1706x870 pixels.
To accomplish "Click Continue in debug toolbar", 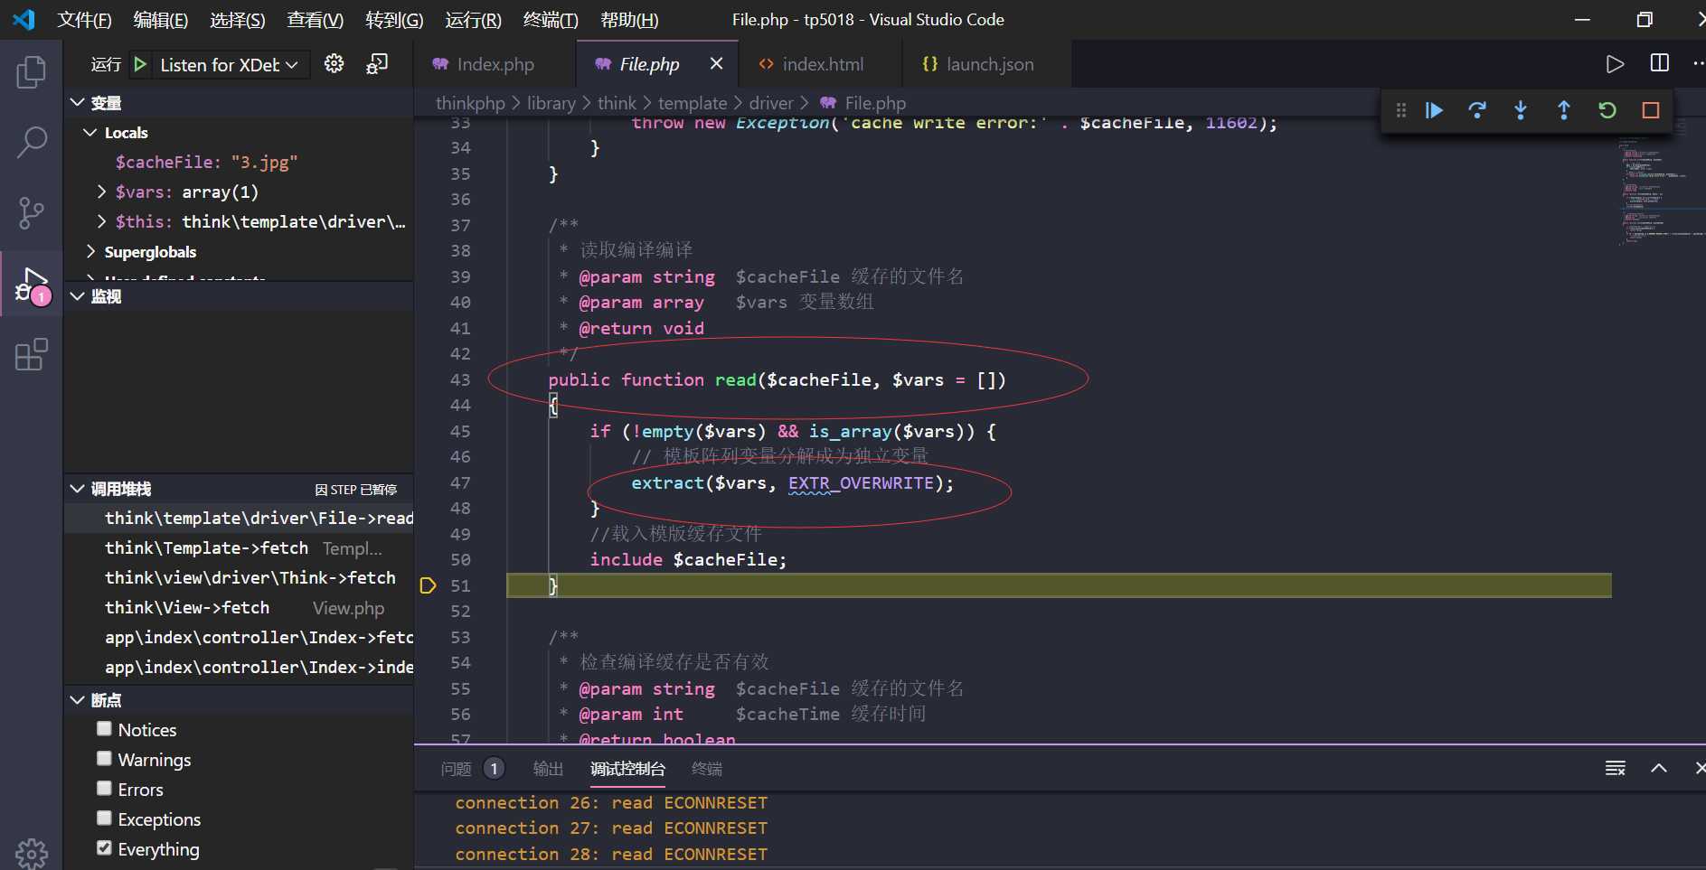I will tap(1434, 110).
